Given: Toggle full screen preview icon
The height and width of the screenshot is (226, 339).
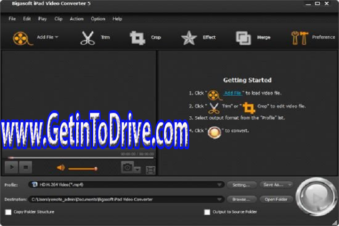Looking at the screenshot, I should click(151, 170).
